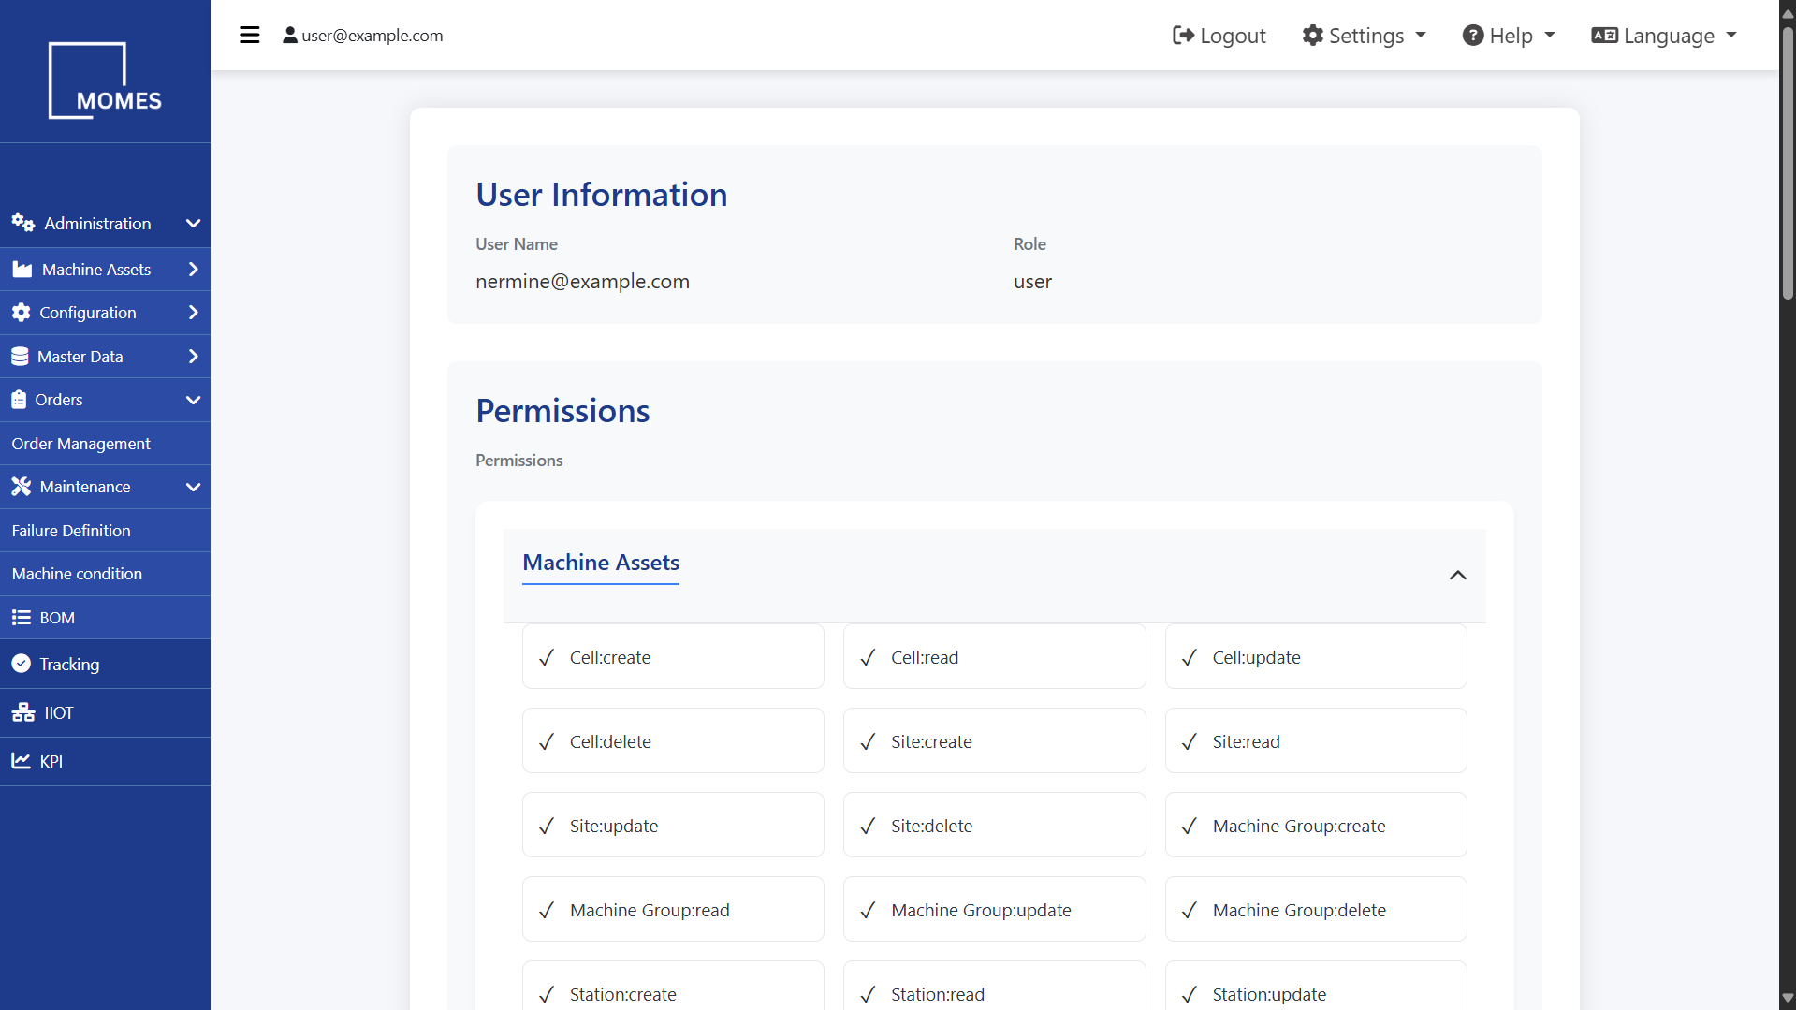1796x1010 pixels.
Task: Toggle the Site:delete permission
Action: pos(994,825)
